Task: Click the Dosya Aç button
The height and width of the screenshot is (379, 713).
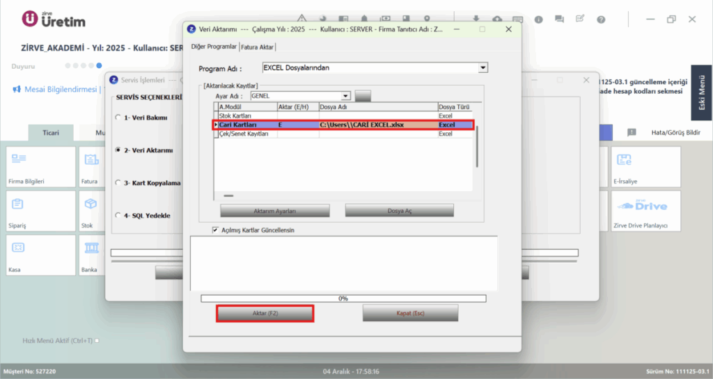Action: 399,211
